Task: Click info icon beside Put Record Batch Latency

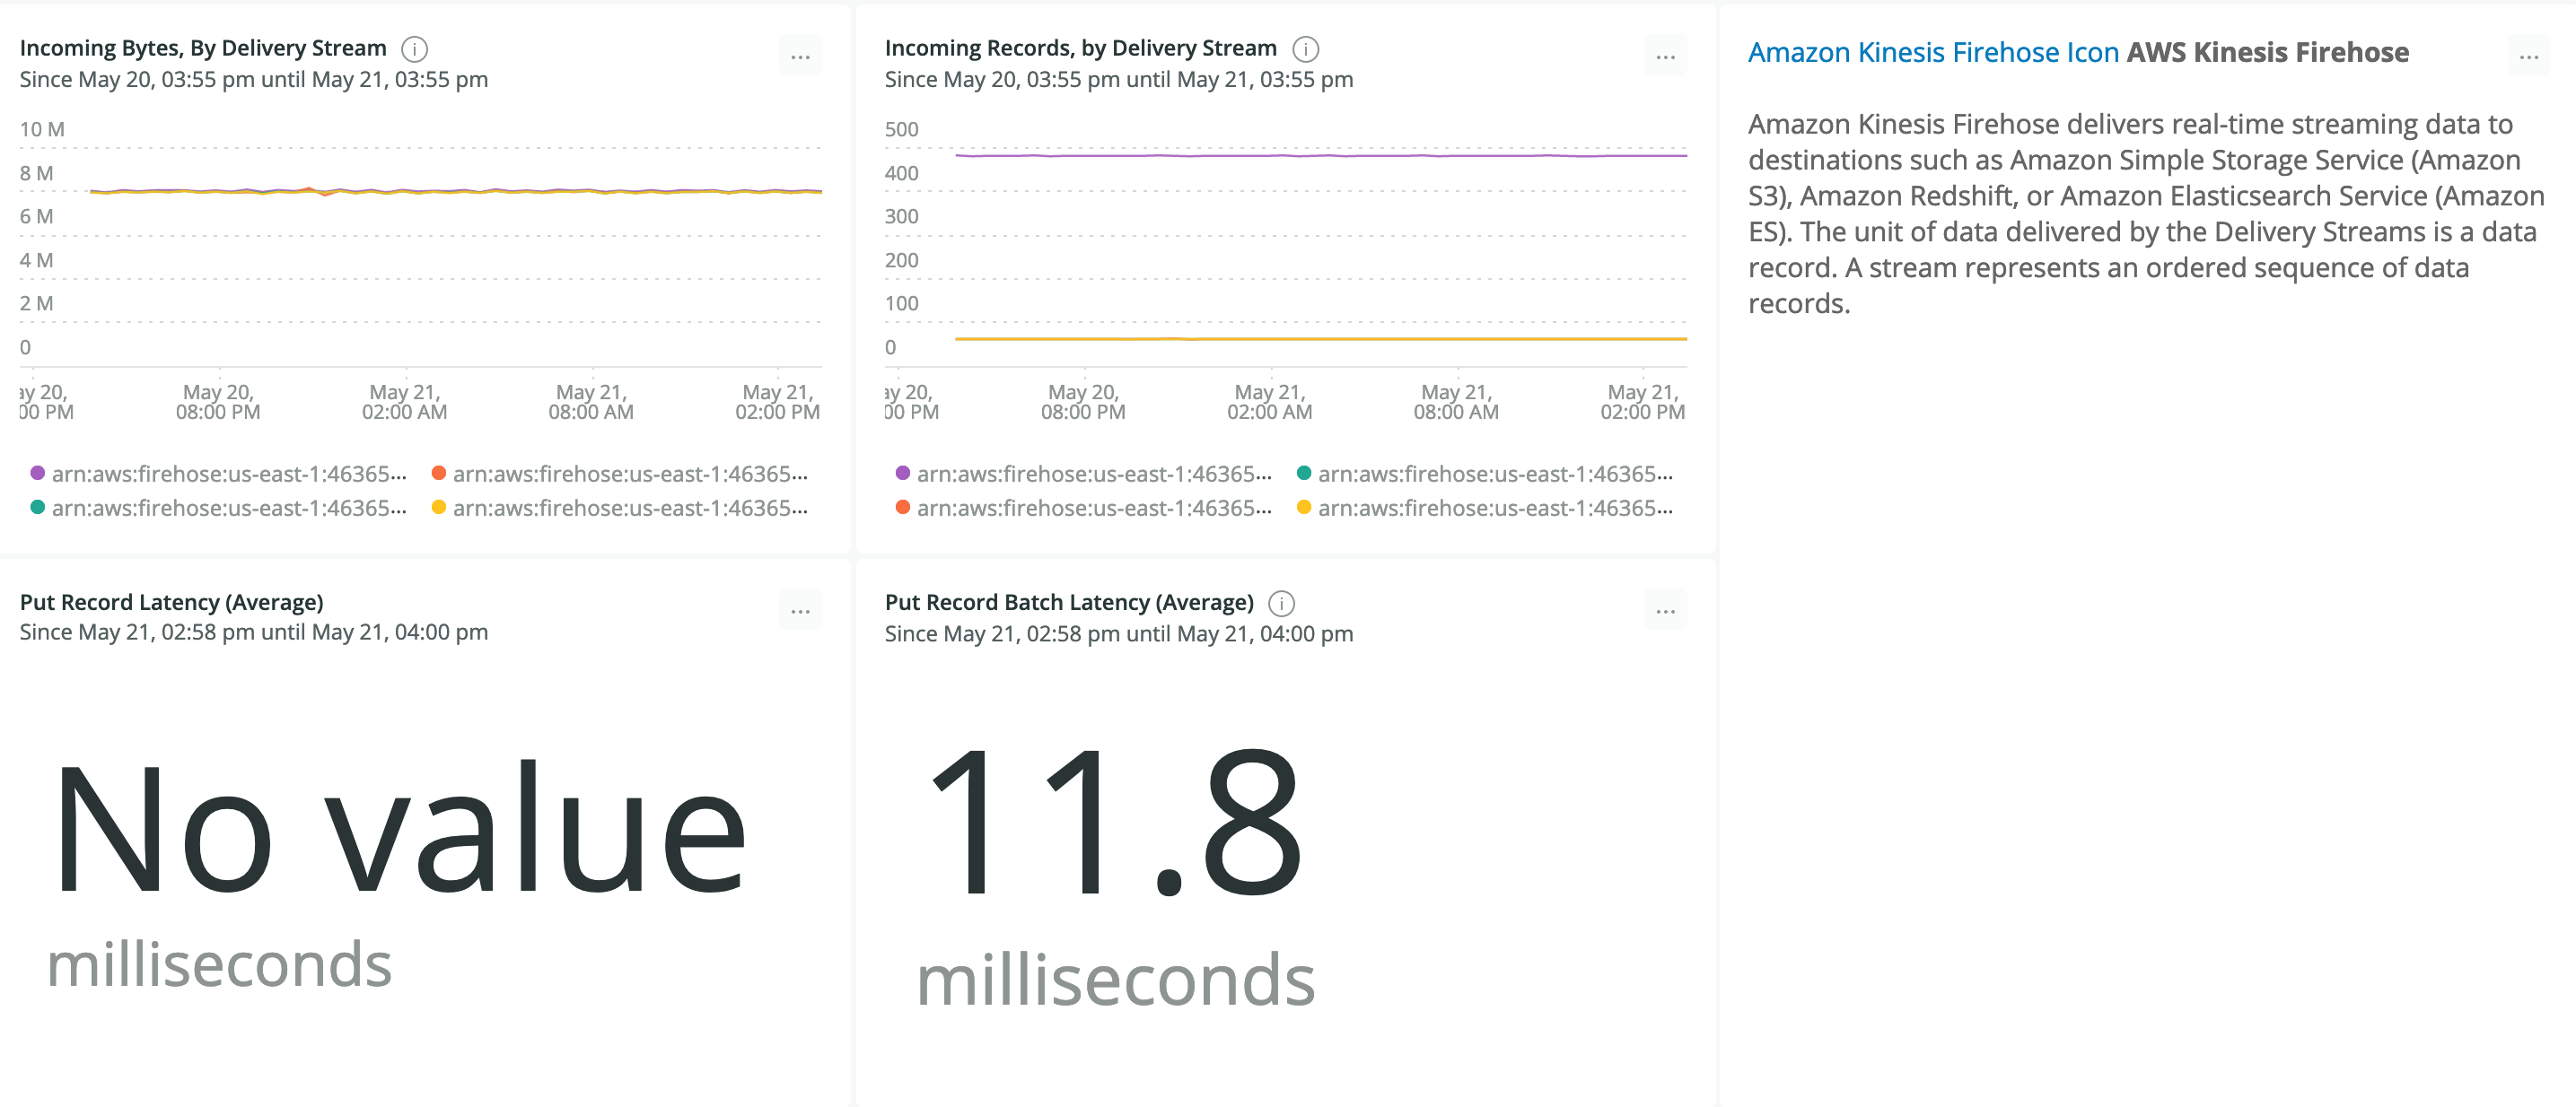Action: click(x=1281, y=603)
